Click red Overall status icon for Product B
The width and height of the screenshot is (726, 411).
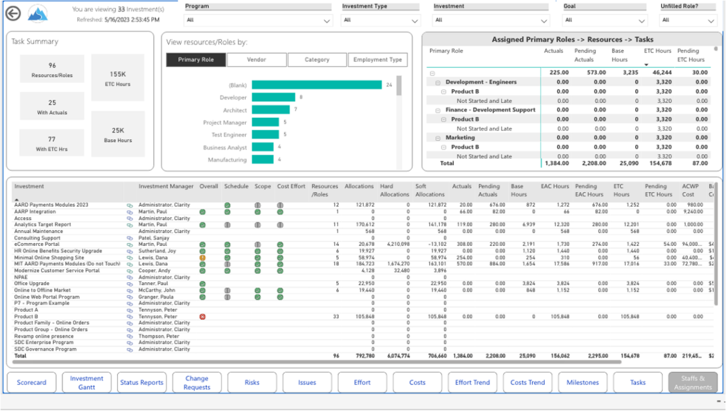click(203, 316)
